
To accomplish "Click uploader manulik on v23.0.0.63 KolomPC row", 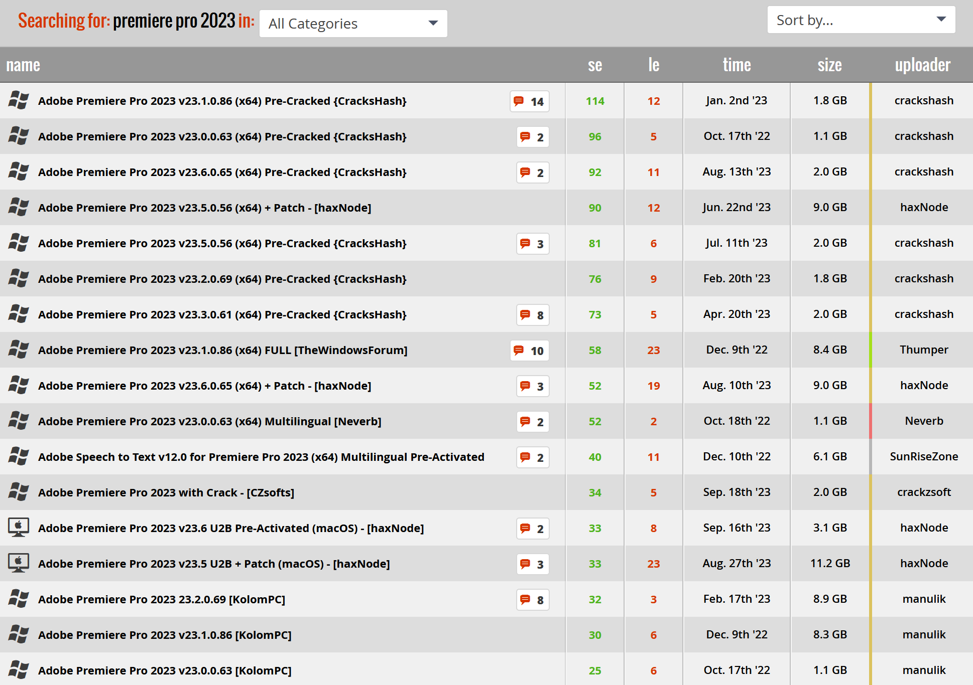I will coord(923,670).
